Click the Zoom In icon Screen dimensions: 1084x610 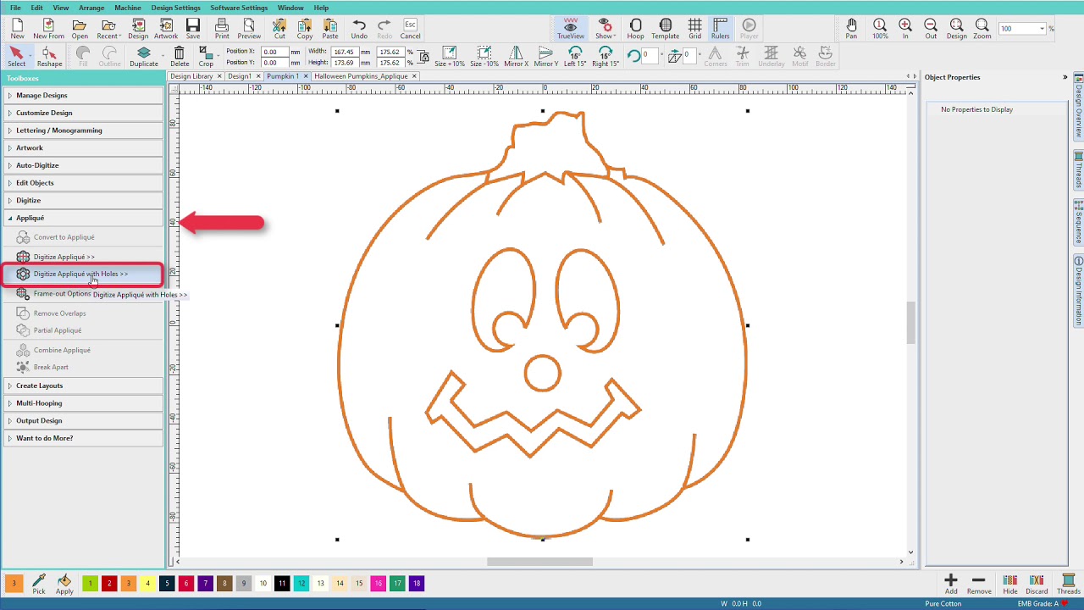pyautogui.click(x=905, y=29)
